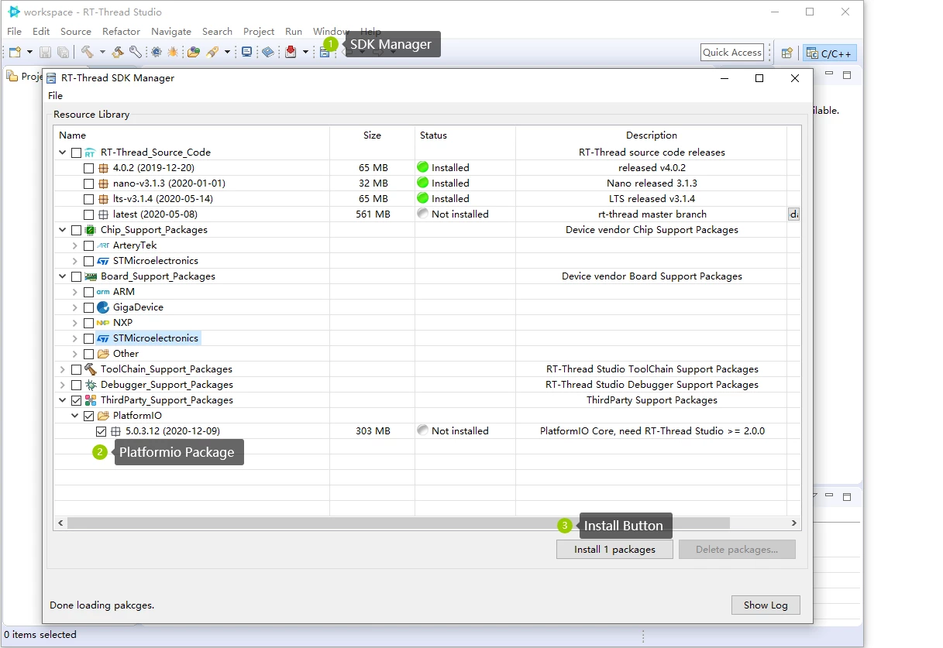
Task: Switch to the C/C++ perspective
Action: 829,53
